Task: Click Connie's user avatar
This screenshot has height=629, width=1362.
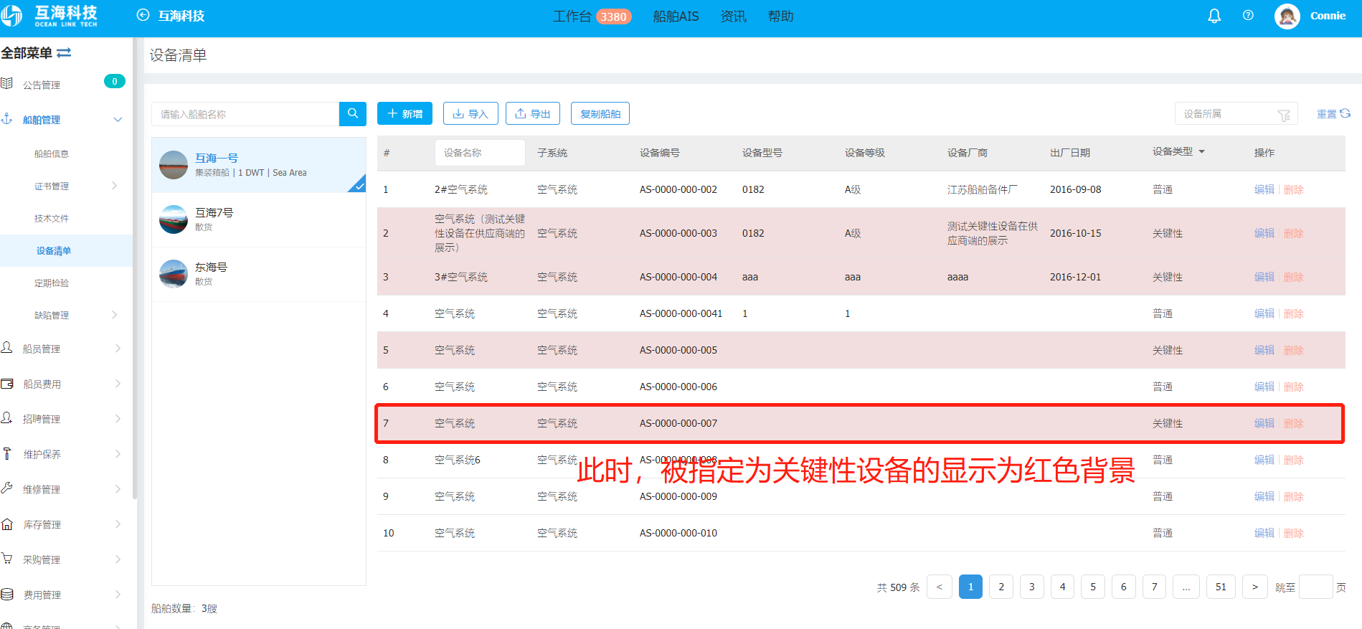Action: pyautogui.click(x=1287, y=16)
